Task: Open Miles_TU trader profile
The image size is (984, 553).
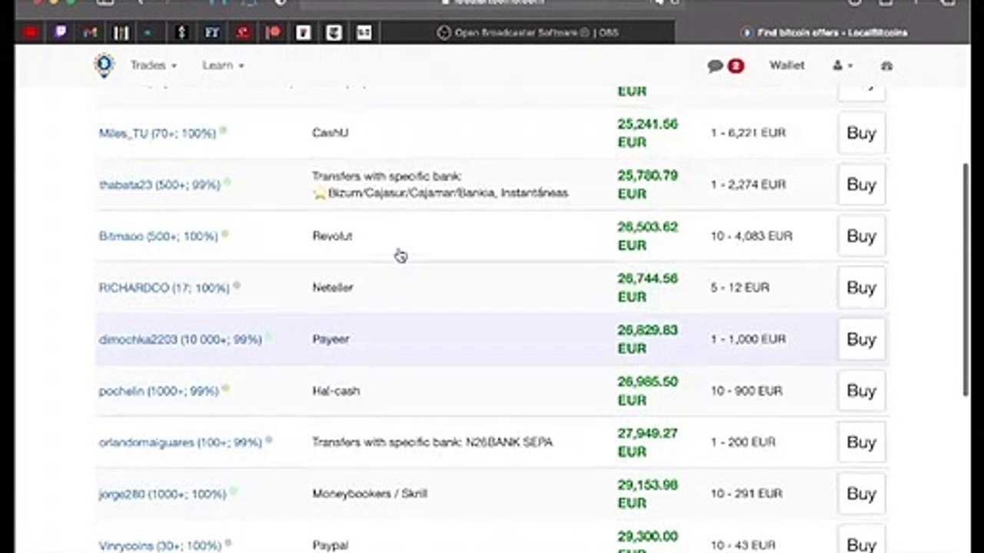Action: click(157, 134)
